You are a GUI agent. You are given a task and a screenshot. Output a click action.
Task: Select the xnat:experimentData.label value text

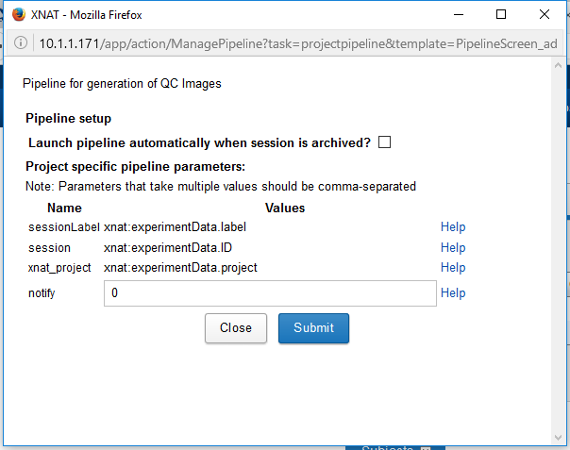(175, 227)
